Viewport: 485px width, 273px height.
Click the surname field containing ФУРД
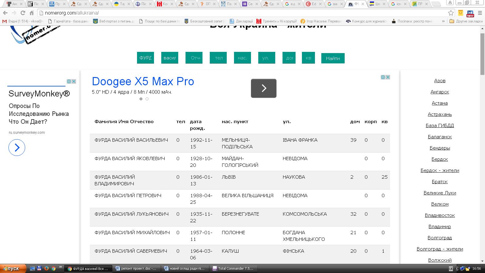pyautogui.click(x=145, y=58)
